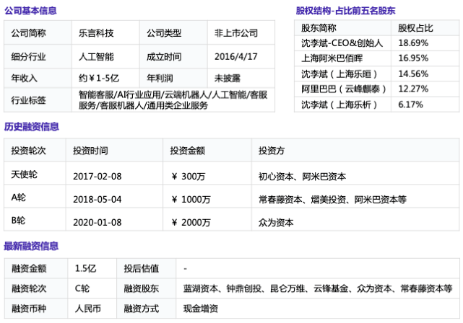Click the 股权结构 top five shareholders heading

point(346,11)
